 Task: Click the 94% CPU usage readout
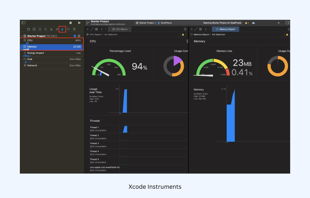coord(139,67)
